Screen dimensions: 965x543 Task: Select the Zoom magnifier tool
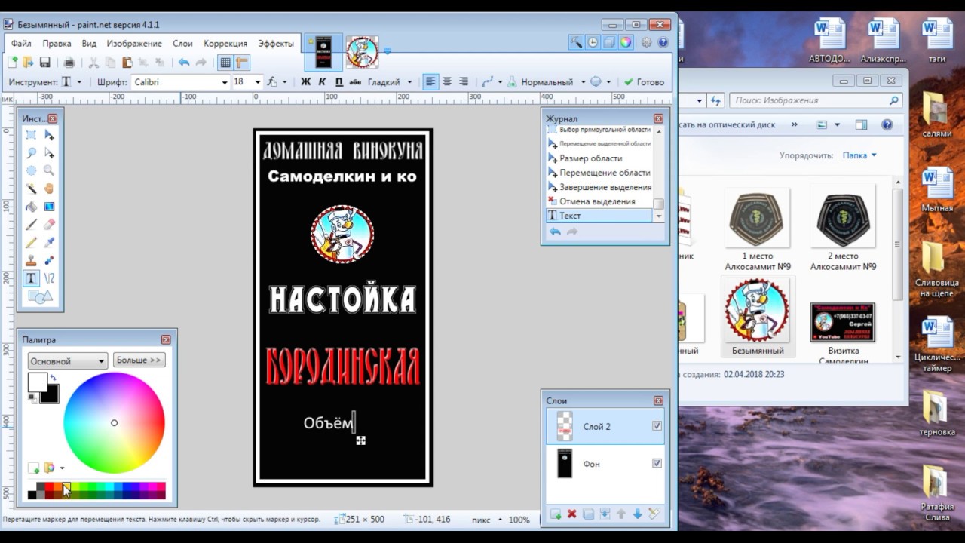[49, 171]
